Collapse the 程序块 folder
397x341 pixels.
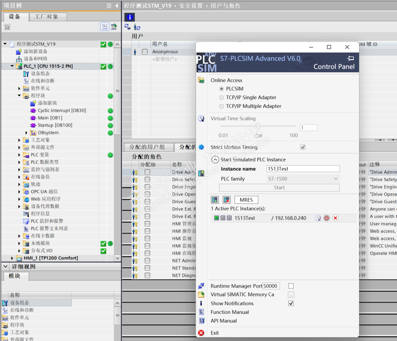click(19, 96)
